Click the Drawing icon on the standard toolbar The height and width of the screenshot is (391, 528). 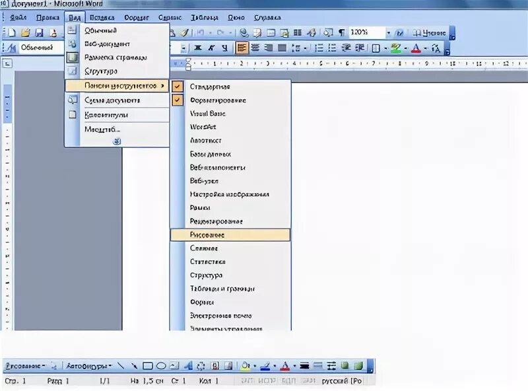click(x=312, y=33)
